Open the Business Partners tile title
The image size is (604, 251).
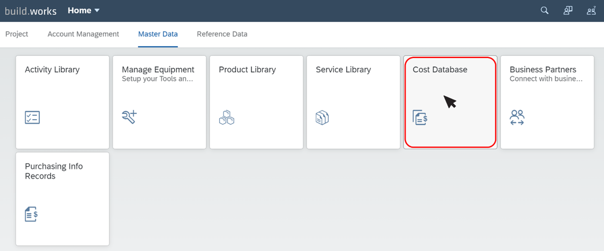point(543,69)
